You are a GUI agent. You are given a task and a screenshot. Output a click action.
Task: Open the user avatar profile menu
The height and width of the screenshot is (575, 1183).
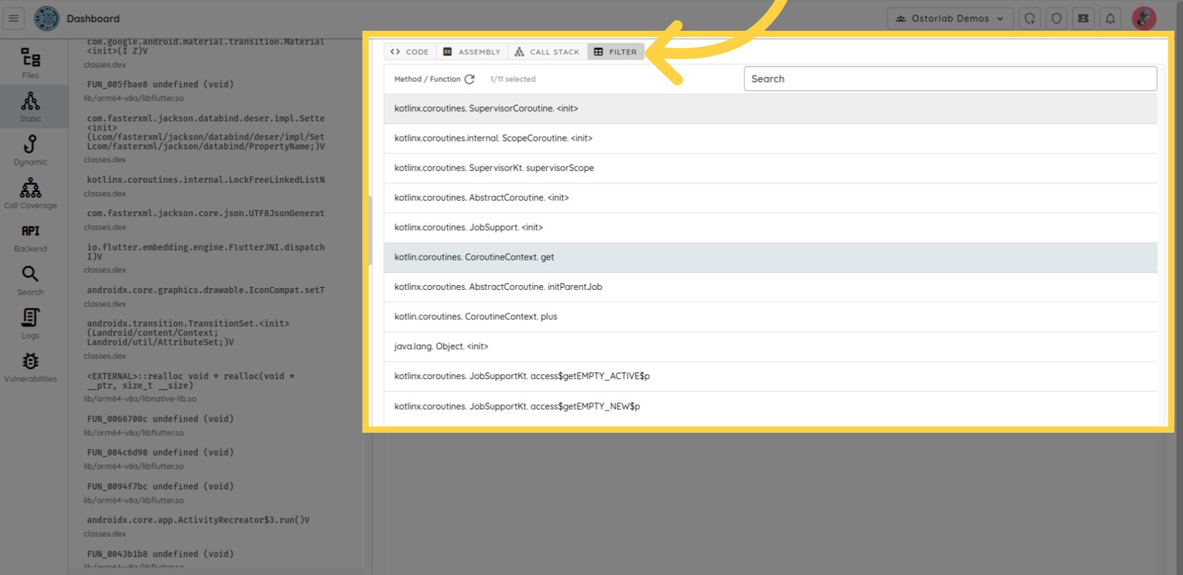[x=1144, y=18]
